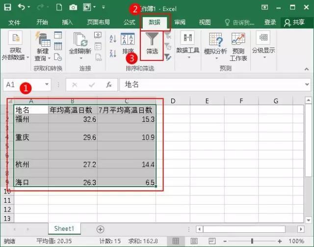This screenshot has height=247, width=314.
Task: Sort ascending A to Z
Action: point(113,39)
